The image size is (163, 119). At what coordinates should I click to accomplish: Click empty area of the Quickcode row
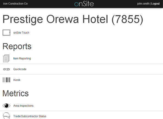click(x=94, y=69)
